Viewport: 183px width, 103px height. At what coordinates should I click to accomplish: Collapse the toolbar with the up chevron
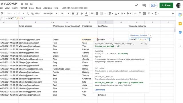point(173,13)
